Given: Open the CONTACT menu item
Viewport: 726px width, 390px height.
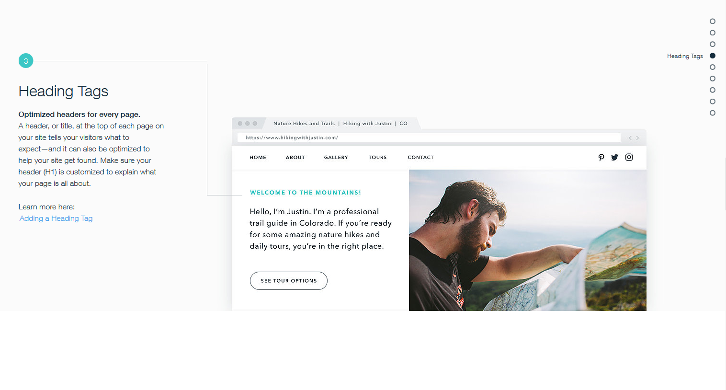Looking at the screenshot, I should (x=420, y=157).
